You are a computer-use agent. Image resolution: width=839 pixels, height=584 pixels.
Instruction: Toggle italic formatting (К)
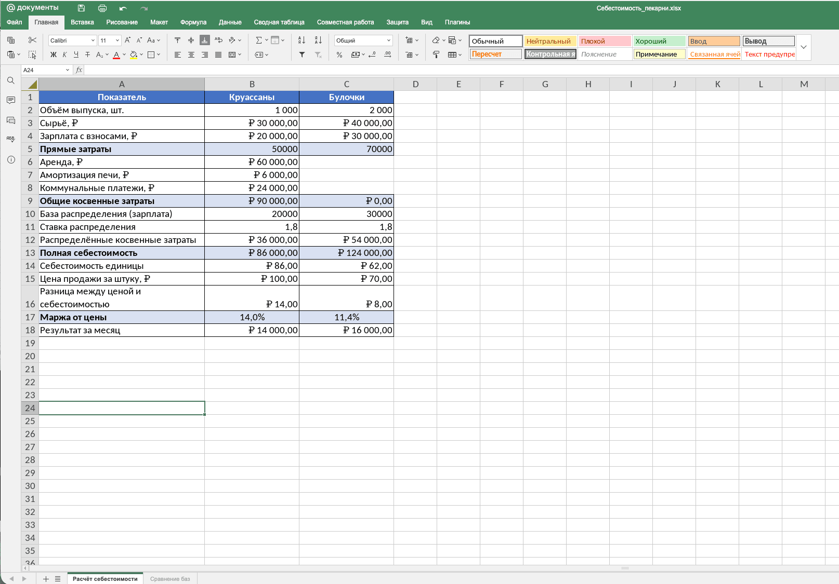pyautogui.click(x=64, y=55)
